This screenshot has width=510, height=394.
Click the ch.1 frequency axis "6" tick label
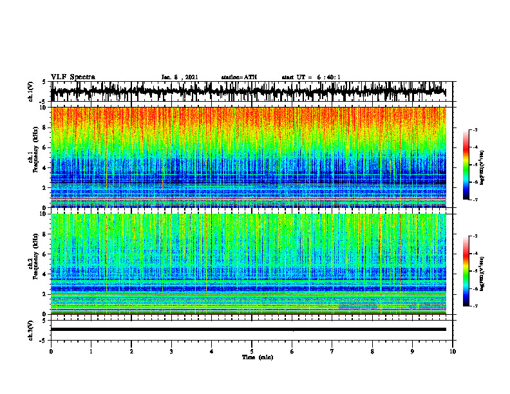(x=45, y=147)
